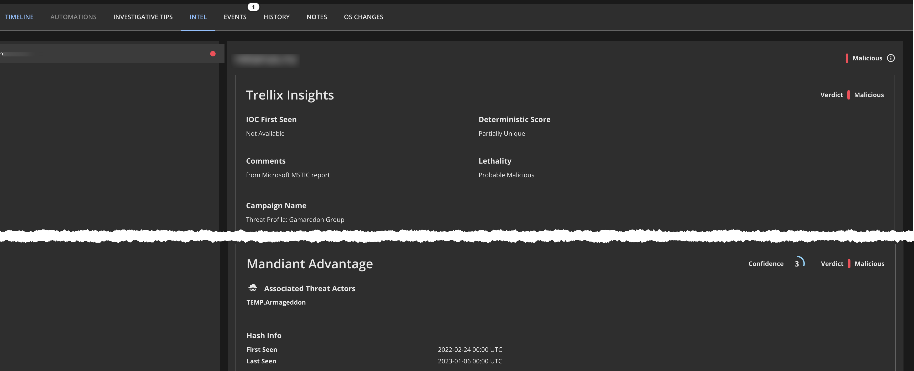The height and width of the screenshot is (371, 914).
Task: Click the Hash Info heading
Action: click(264, 336)
